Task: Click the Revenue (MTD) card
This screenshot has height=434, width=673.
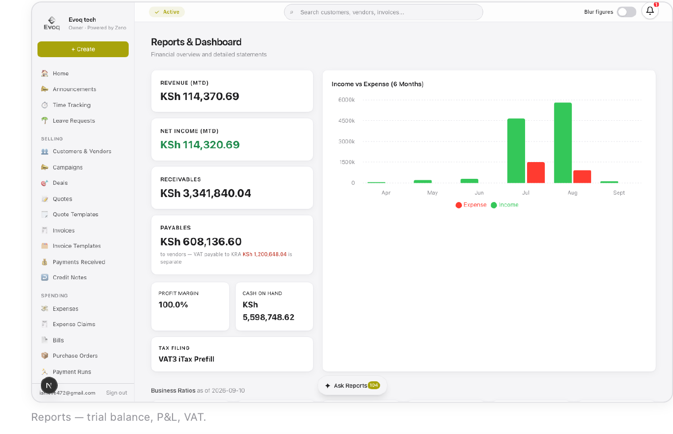Action: tap(232, 91)
